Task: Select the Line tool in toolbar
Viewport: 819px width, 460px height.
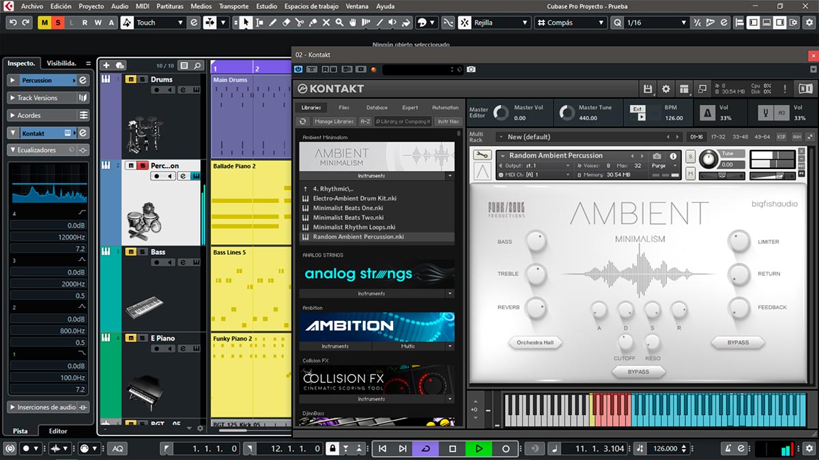Action: pos(379,22)
